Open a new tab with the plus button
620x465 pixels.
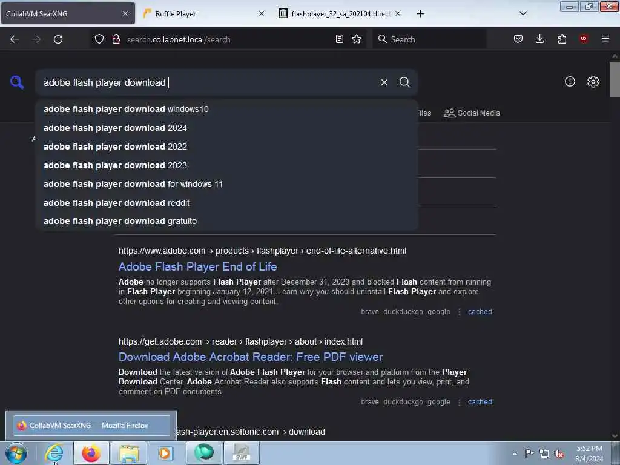coord(420,14)
